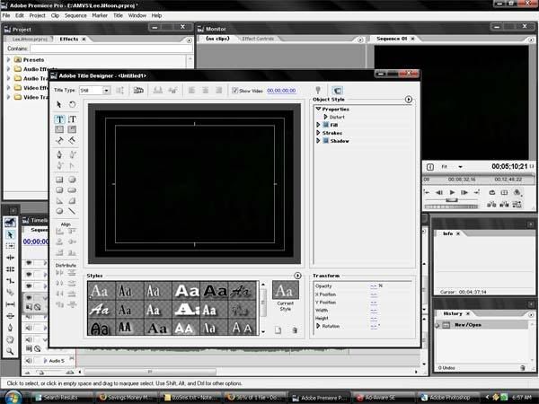Select the Vertical Type tool

coord(72,118)
